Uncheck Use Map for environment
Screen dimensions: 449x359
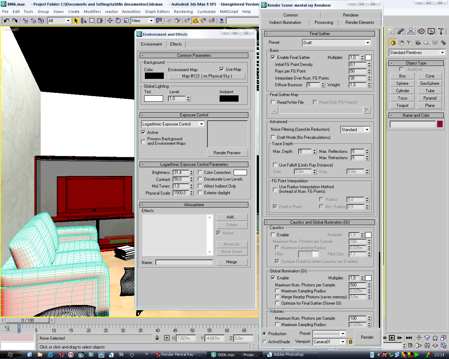coord(222,69)
